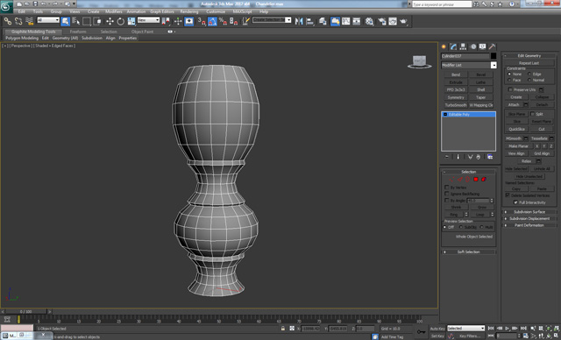Viewport: 561px width, 340px height.
Task: Toggle Delete Isolated Vertices checkbox
Action: tap(508, 195)
